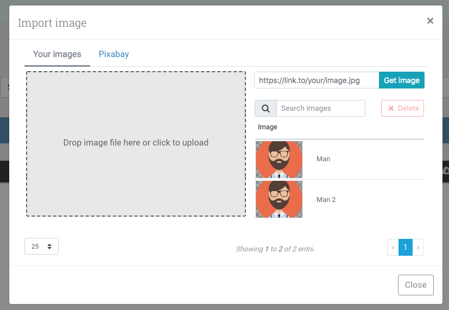Open the 25 entries-per-page dropdown
Screen dimensions: 449x310
tap(41, 246)
